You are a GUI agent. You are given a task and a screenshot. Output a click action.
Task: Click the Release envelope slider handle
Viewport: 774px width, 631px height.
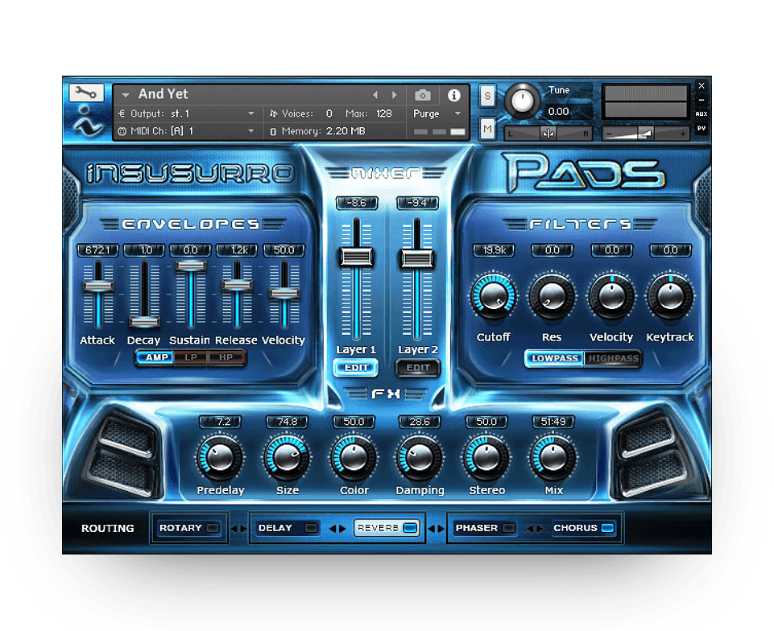click(237, 285)
